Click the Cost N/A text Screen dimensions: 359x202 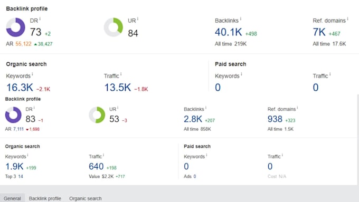[277, 176]
